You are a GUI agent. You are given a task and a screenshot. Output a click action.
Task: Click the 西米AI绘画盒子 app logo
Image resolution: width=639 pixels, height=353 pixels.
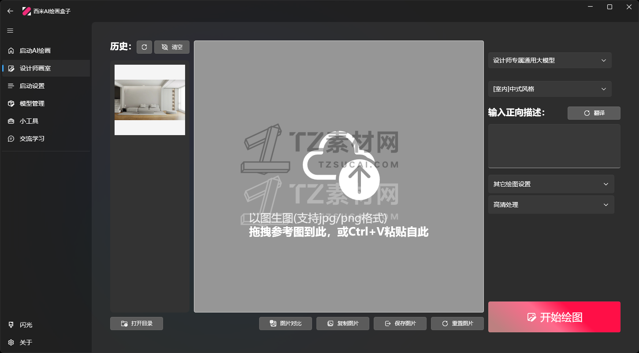26,11
